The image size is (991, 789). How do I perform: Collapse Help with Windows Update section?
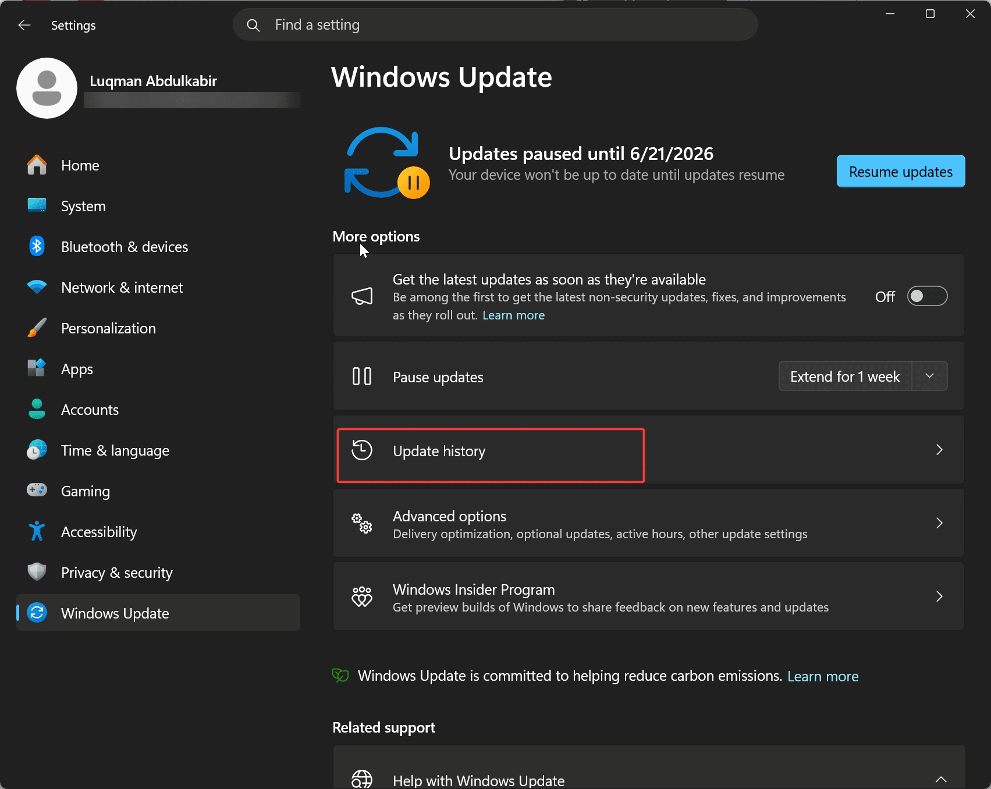point(940,779)
